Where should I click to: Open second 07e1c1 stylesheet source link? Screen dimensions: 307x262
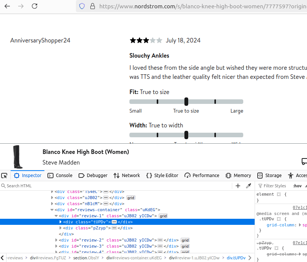tap(300, 243)
